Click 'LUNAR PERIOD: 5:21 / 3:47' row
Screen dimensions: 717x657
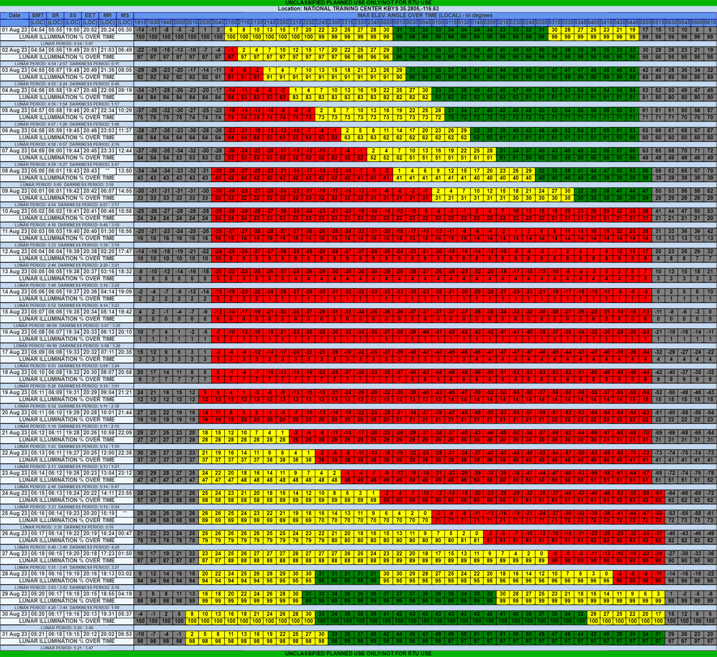coord(67,648)
